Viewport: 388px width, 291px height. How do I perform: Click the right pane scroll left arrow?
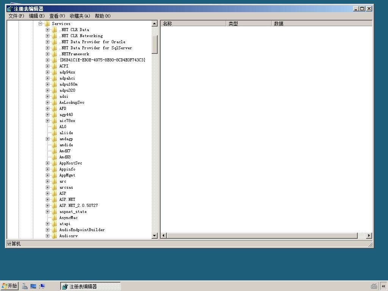164,236
